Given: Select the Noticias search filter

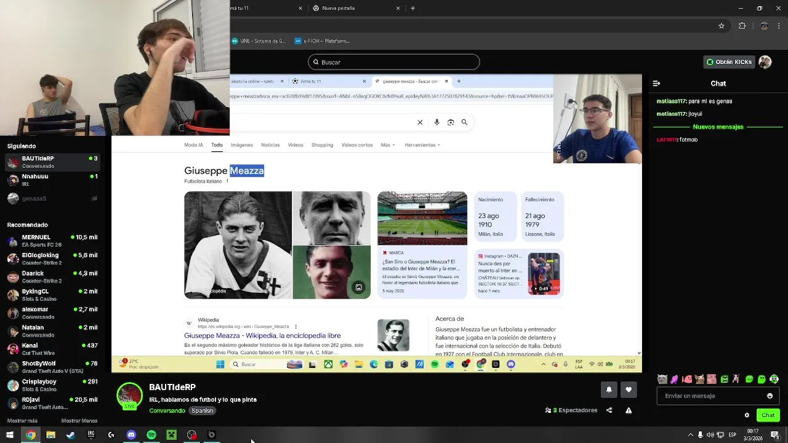Looking at the screenshot, I should pyautogui.click(x=270, y=145).
